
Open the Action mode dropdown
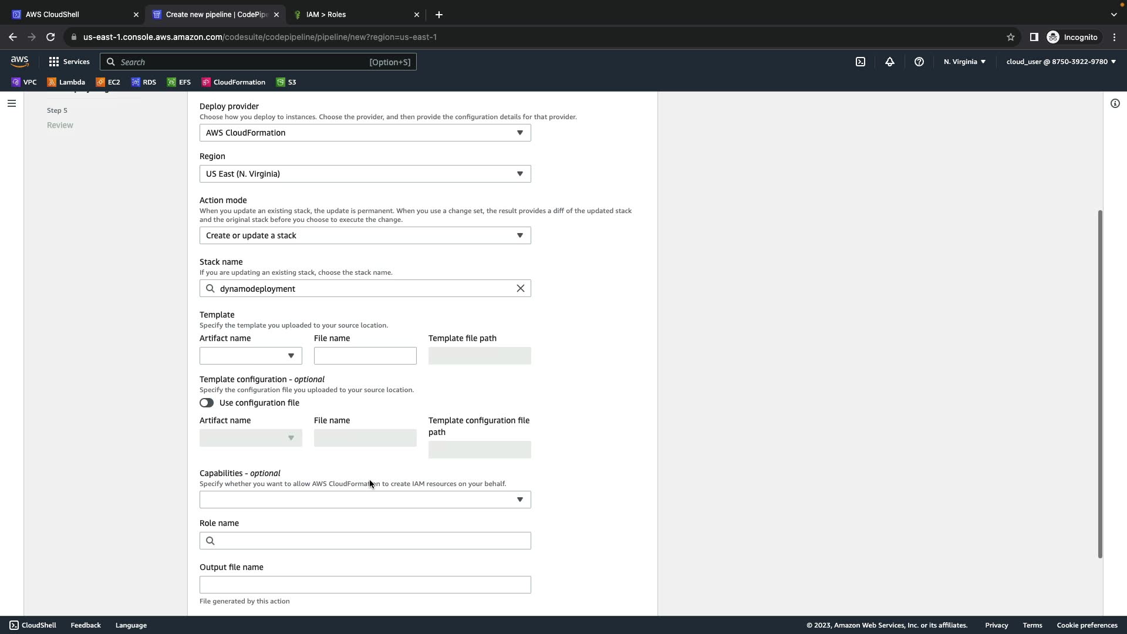365,235
